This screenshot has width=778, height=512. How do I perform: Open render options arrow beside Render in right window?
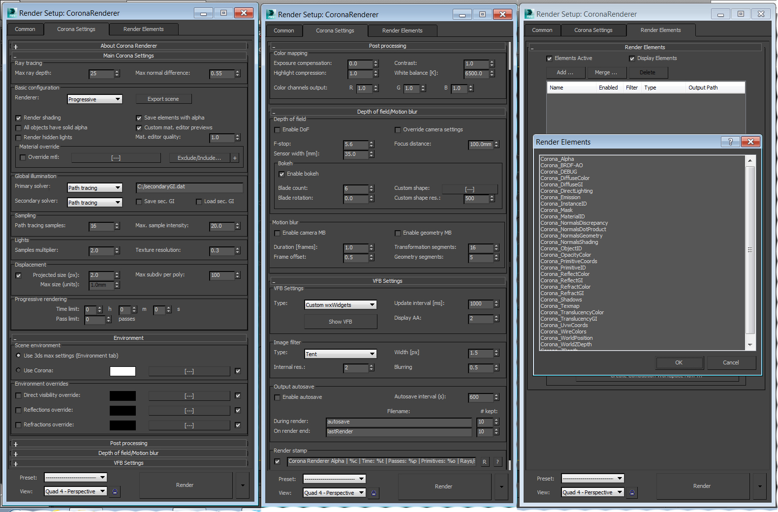760,486
